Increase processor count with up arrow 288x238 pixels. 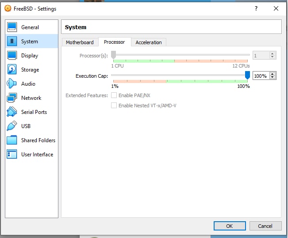tap(273, 53)
